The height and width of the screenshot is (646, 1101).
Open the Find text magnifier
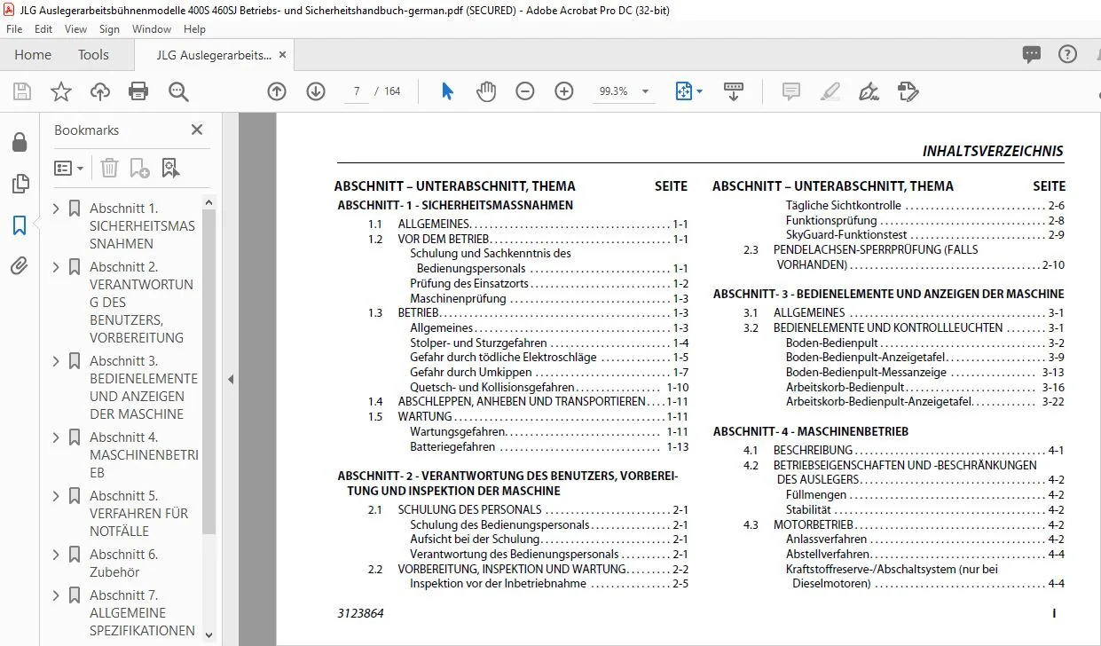coord(179,91)
